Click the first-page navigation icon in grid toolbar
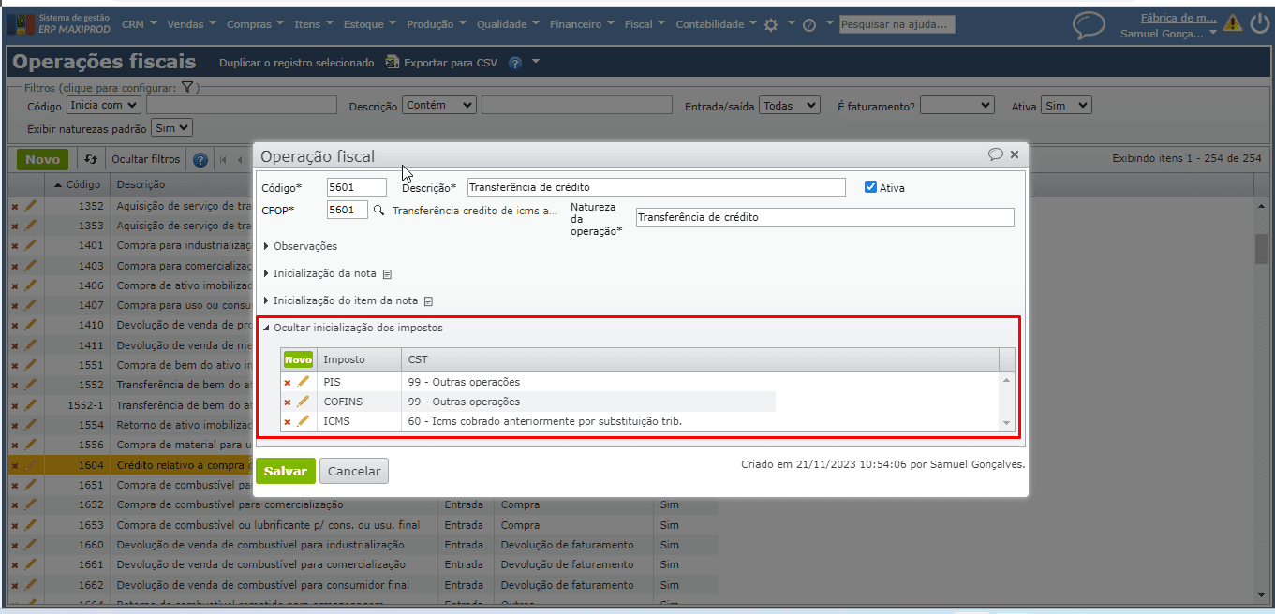 tap(223, 160)
